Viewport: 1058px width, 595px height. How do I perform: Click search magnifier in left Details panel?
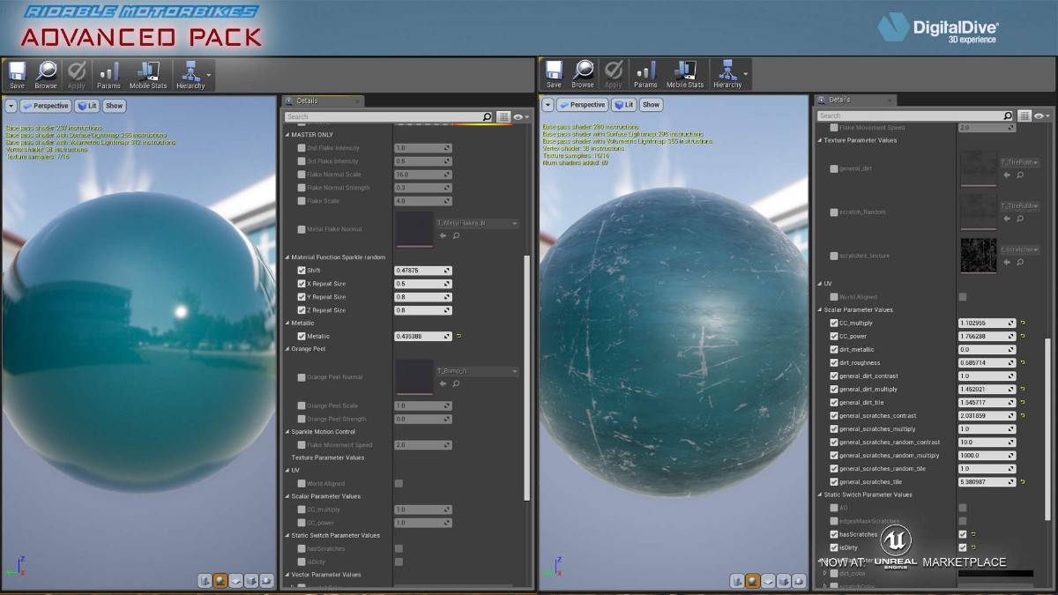[487, 116]
